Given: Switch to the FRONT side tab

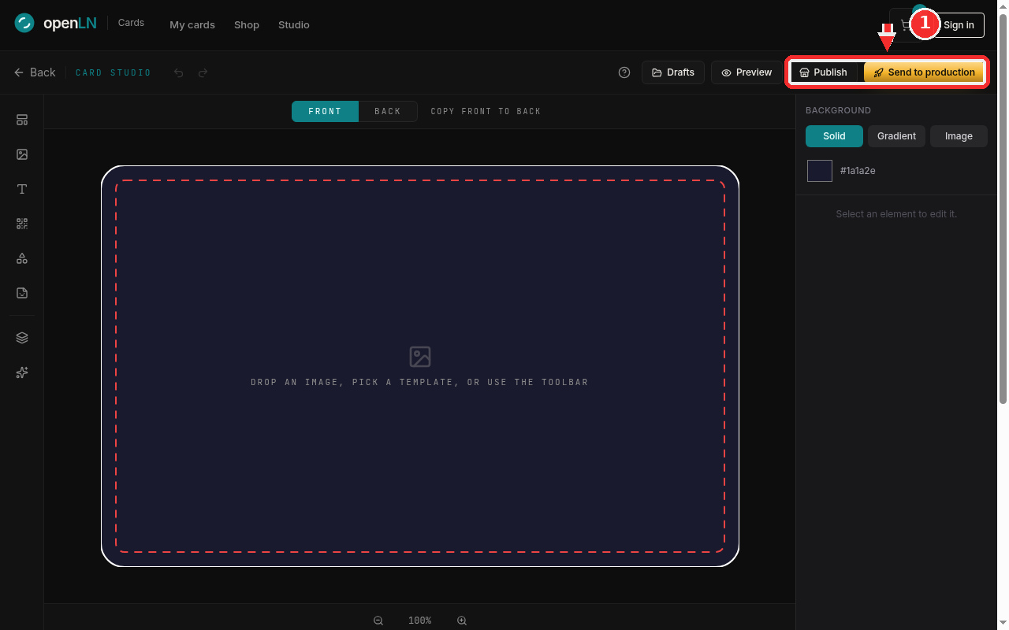Looking at the screenshot, I should 325,111.
